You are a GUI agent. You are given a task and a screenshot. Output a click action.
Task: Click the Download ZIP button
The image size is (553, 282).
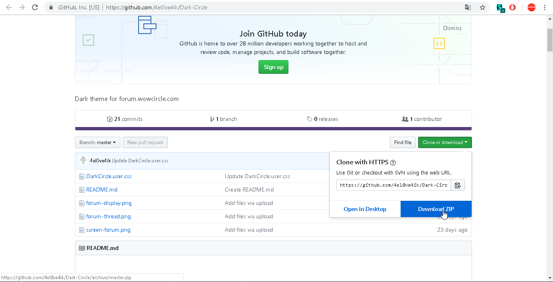coord(436,209)
